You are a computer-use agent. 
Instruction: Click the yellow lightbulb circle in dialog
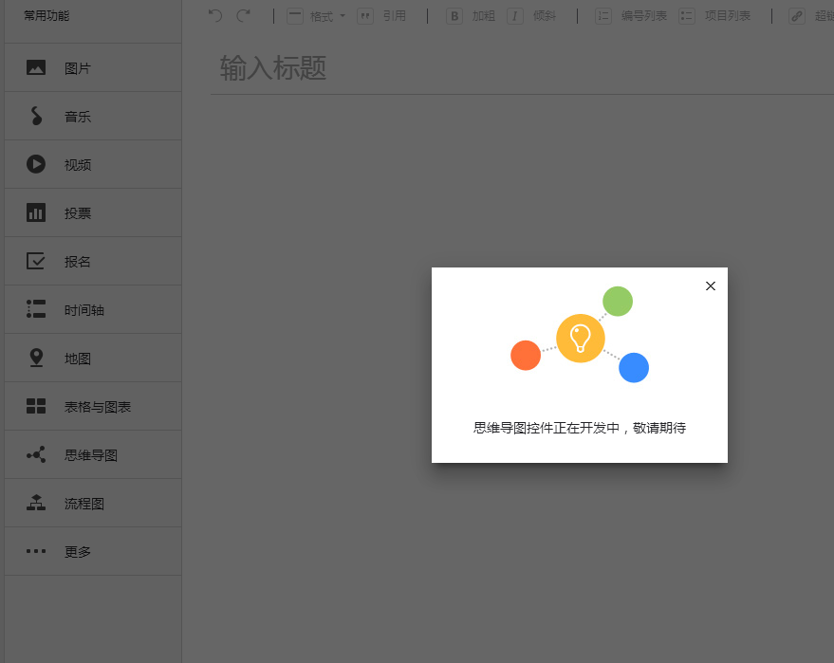(x=581, y=339)
